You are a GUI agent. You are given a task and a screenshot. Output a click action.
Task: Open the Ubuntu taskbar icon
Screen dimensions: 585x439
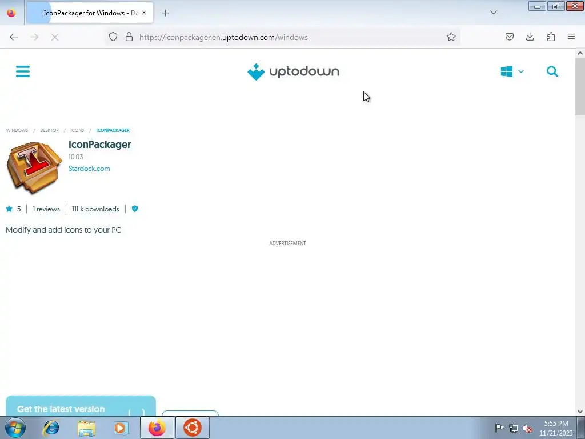[x=193, y=428]
